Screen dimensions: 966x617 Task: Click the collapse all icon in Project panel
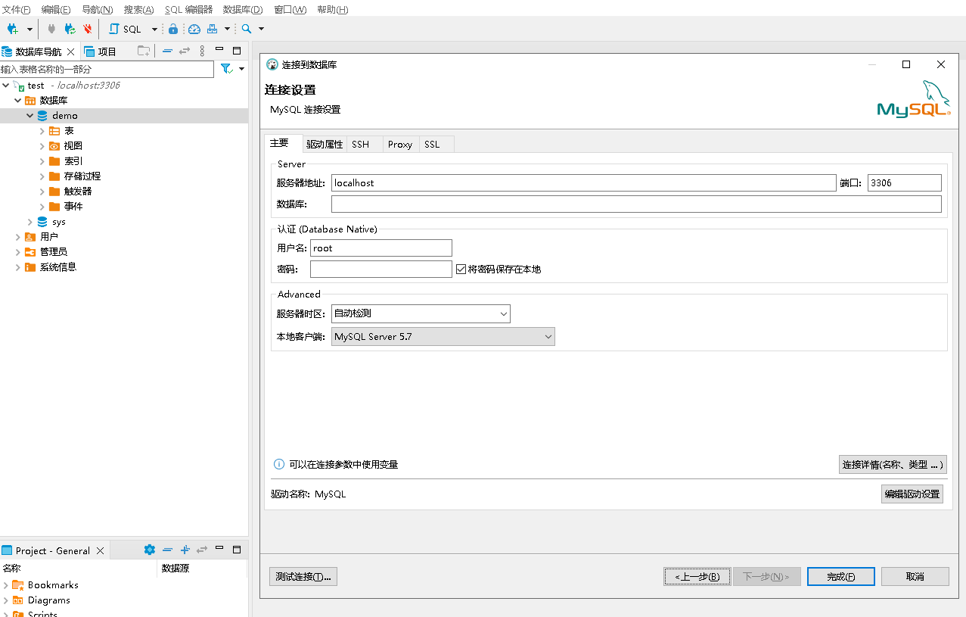[x=167, y=550]
